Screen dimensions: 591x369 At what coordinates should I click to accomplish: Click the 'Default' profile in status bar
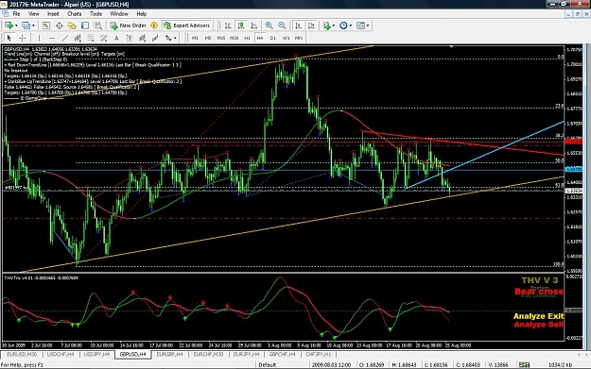point(268,365)
